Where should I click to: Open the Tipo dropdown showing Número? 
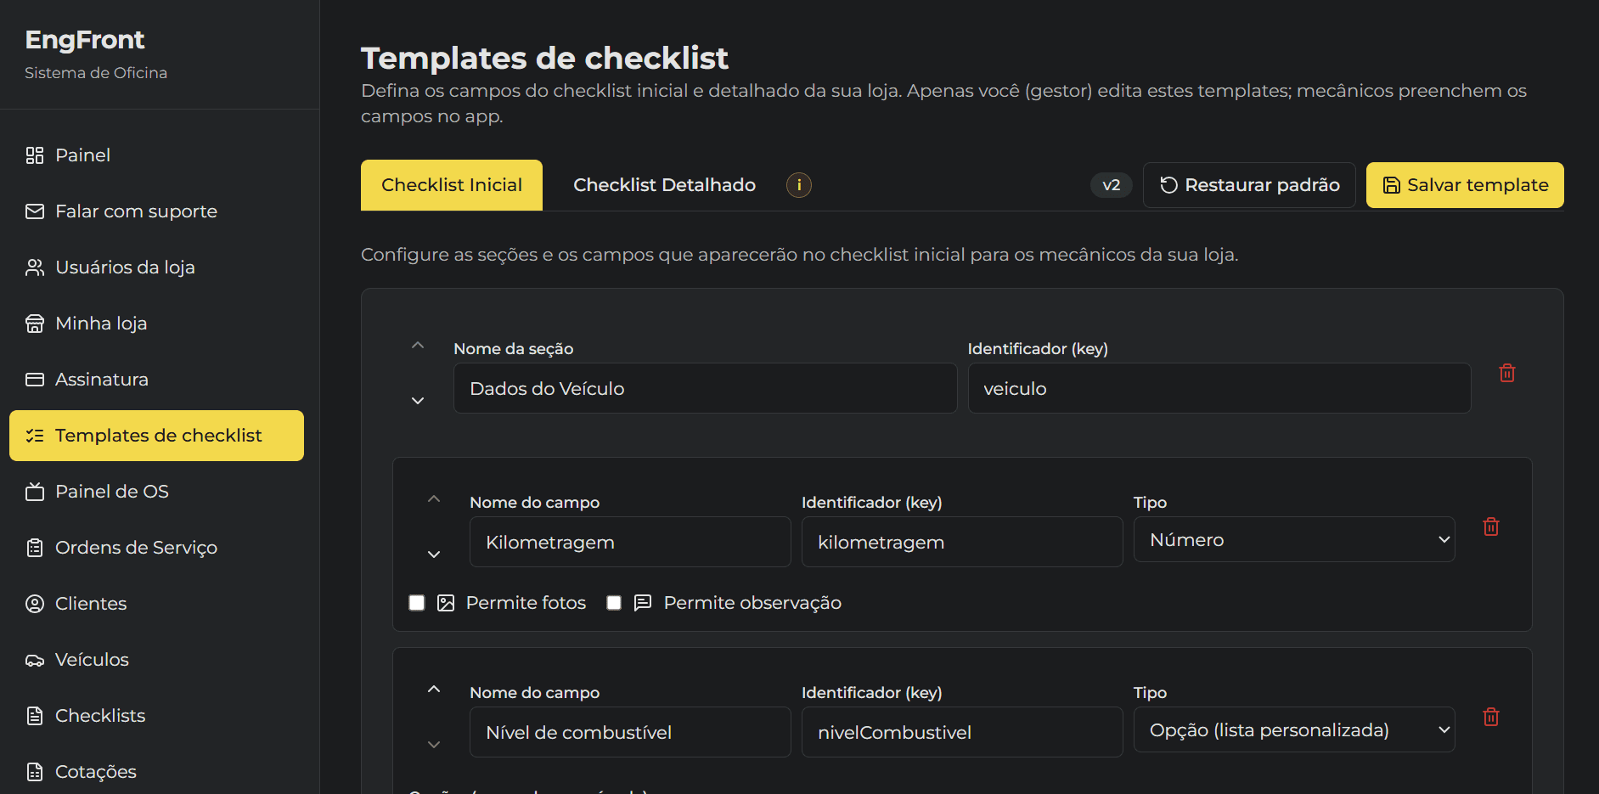click(x=1293, y=538)
